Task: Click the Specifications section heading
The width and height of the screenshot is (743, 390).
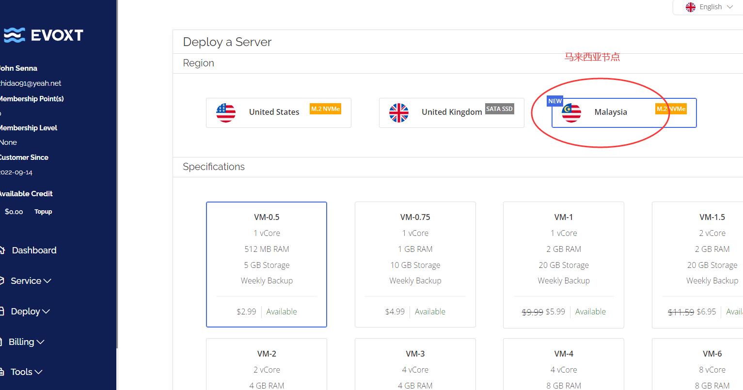Action: coord(214,167)
